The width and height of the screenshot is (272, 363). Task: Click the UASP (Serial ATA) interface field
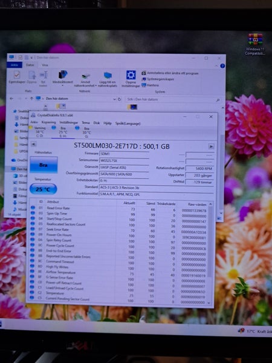pos(124,167)
